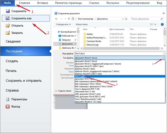The height and width of the screenshot is (133, 167).
Task: Open the Рецензирование ribbon tab
Action: point(138,3)
